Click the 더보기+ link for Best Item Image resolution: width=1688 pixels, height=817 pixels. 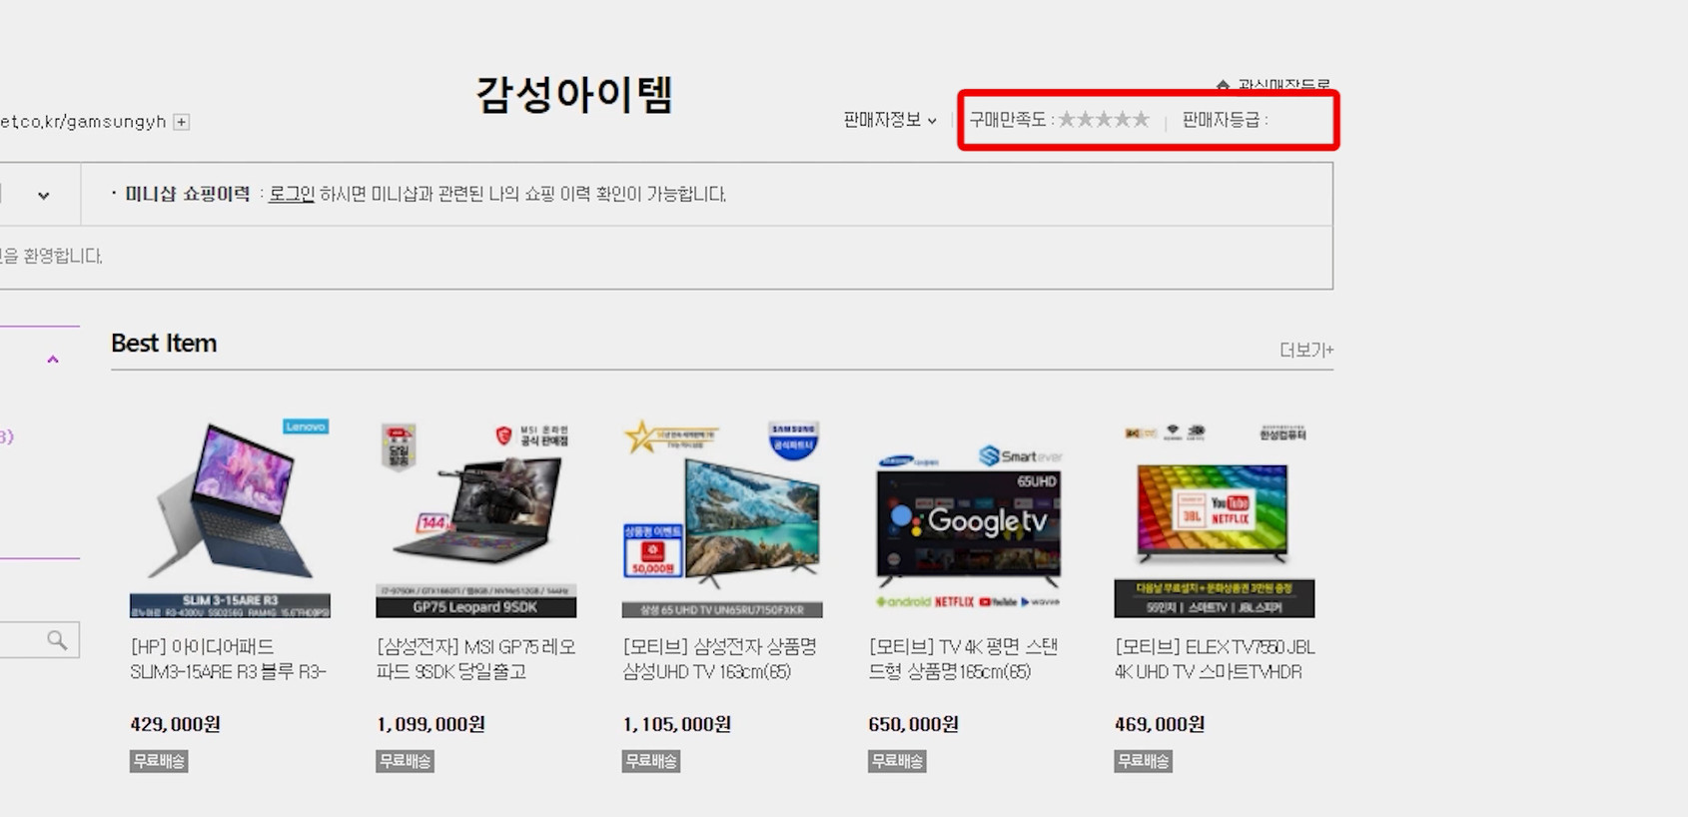(1306, 350)
